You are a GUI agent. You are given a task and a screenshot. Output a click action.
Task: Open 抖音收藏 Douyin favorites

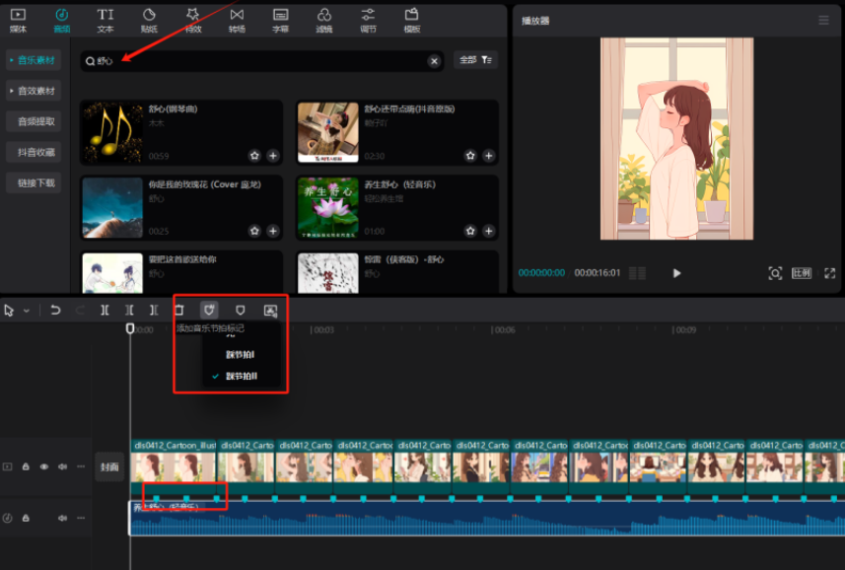34,152
